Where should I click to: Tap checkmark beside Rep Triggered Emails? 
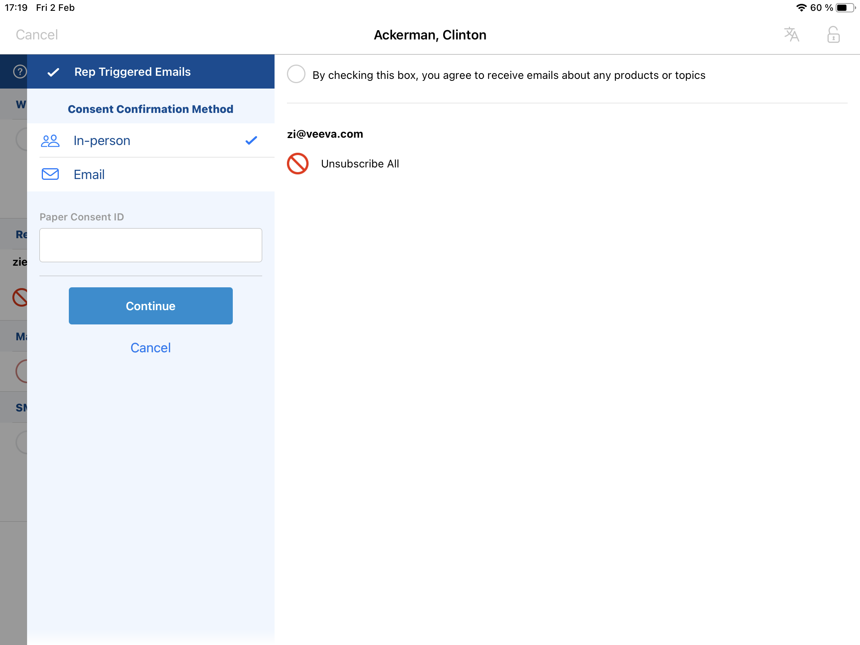pos(53,72)
